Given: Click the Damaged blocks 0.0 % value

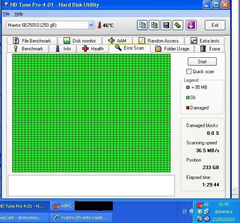Looking at the screenshot, I should [x=213, y=133].
